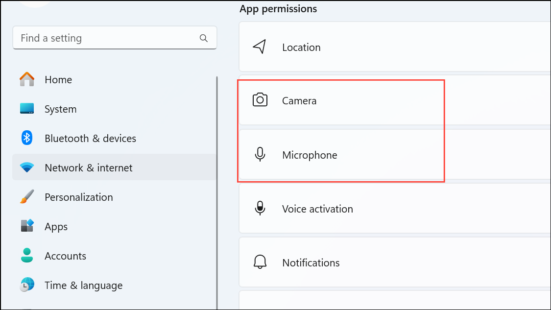Click the Accounts person icon
The image size is (551, 310).
click(27, 256)
